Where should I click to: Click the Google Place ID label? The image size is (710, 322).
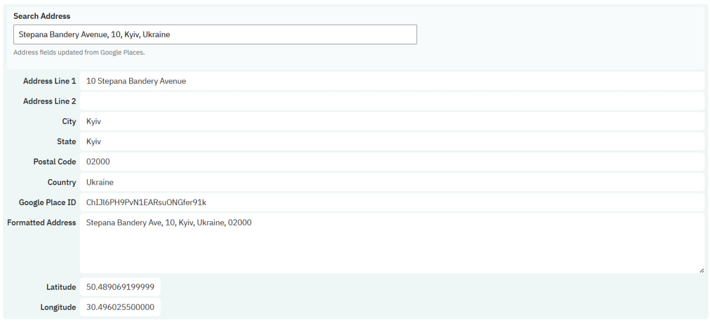coord(47,202)
